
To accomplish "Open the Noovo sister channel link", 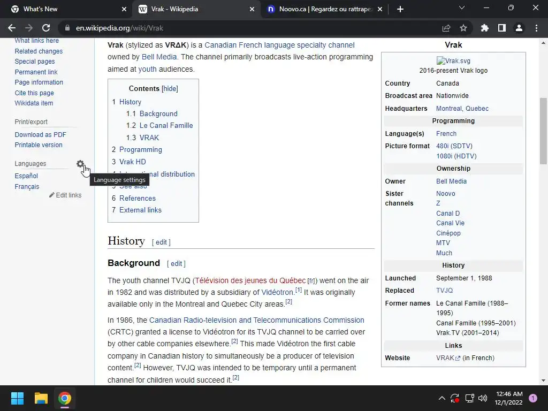I will [445, 194].
